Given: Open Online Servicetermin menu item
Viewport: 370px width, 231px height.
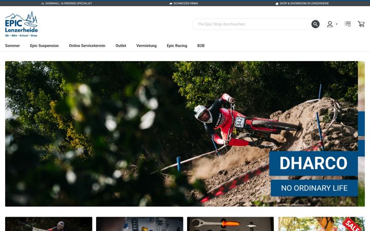Looking at the screenshot, I should (x=87, y=46).
